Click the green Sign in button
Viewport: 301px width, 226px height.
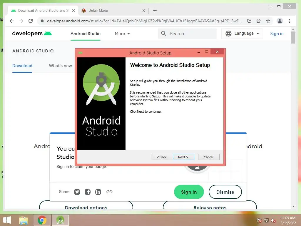tap(189, 192)
